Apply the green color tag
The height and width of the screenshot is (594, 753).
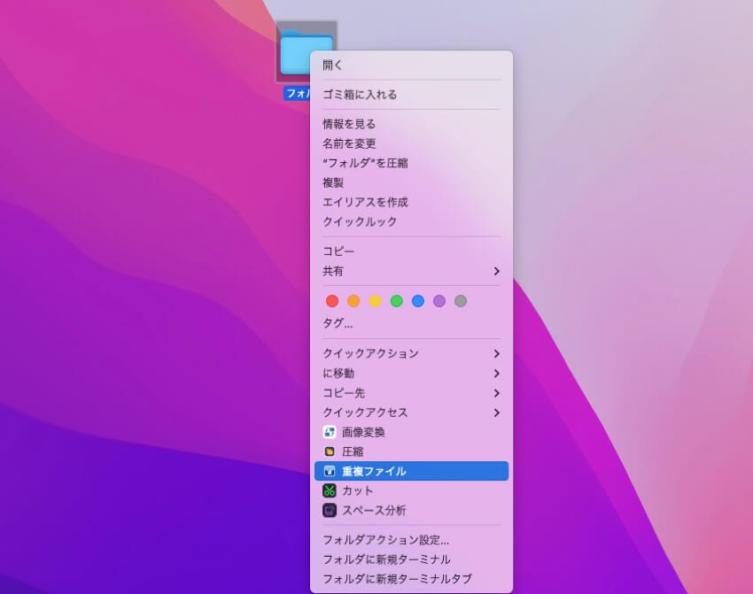click(396, 301)
